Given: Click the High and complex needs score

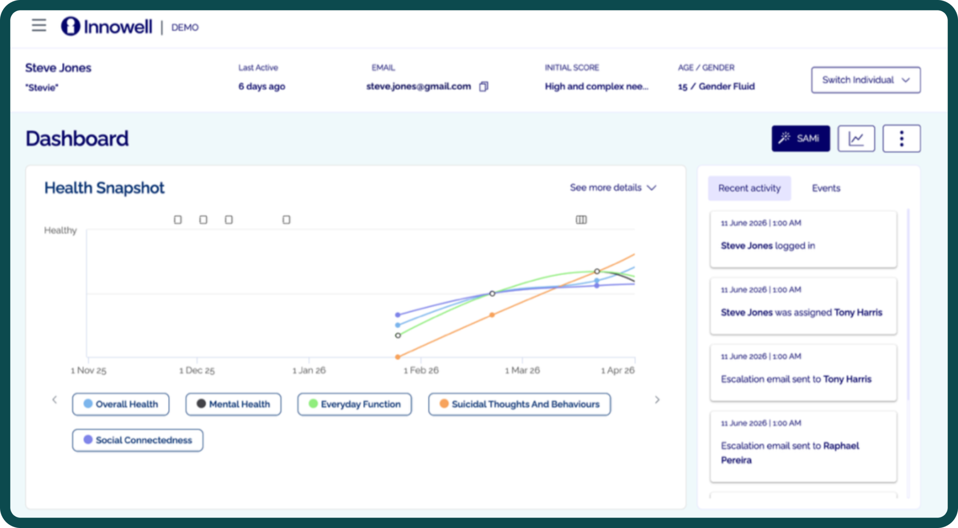Looking at the screenshot, I should 597,86.
